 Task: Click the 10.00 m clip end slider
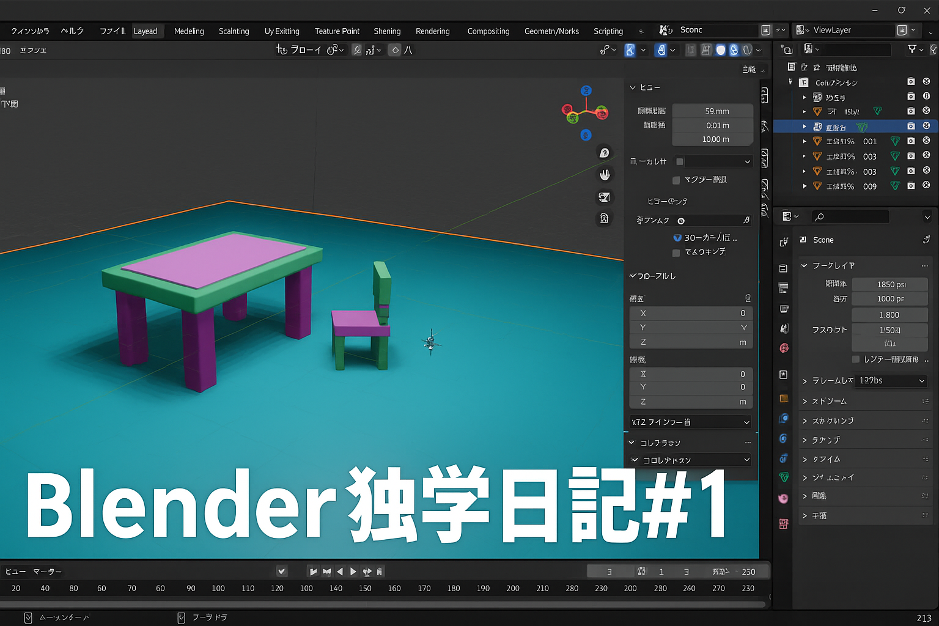coord(713,139)
